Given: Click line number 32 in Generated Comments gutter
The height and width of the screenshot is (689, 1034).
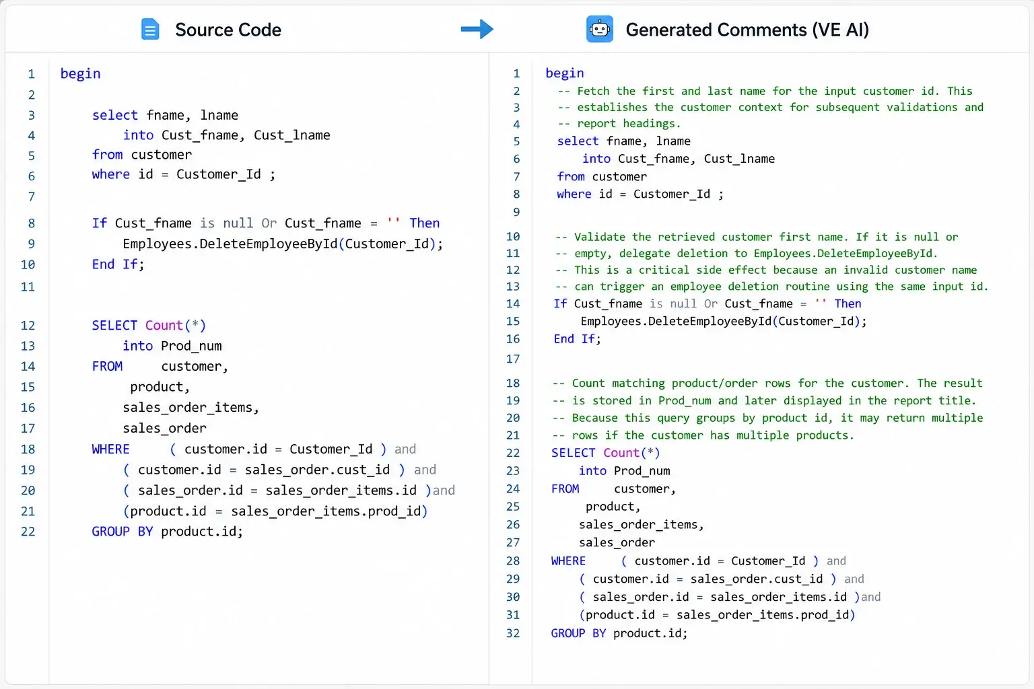Looking at the screenshot, I should [513, 634].
